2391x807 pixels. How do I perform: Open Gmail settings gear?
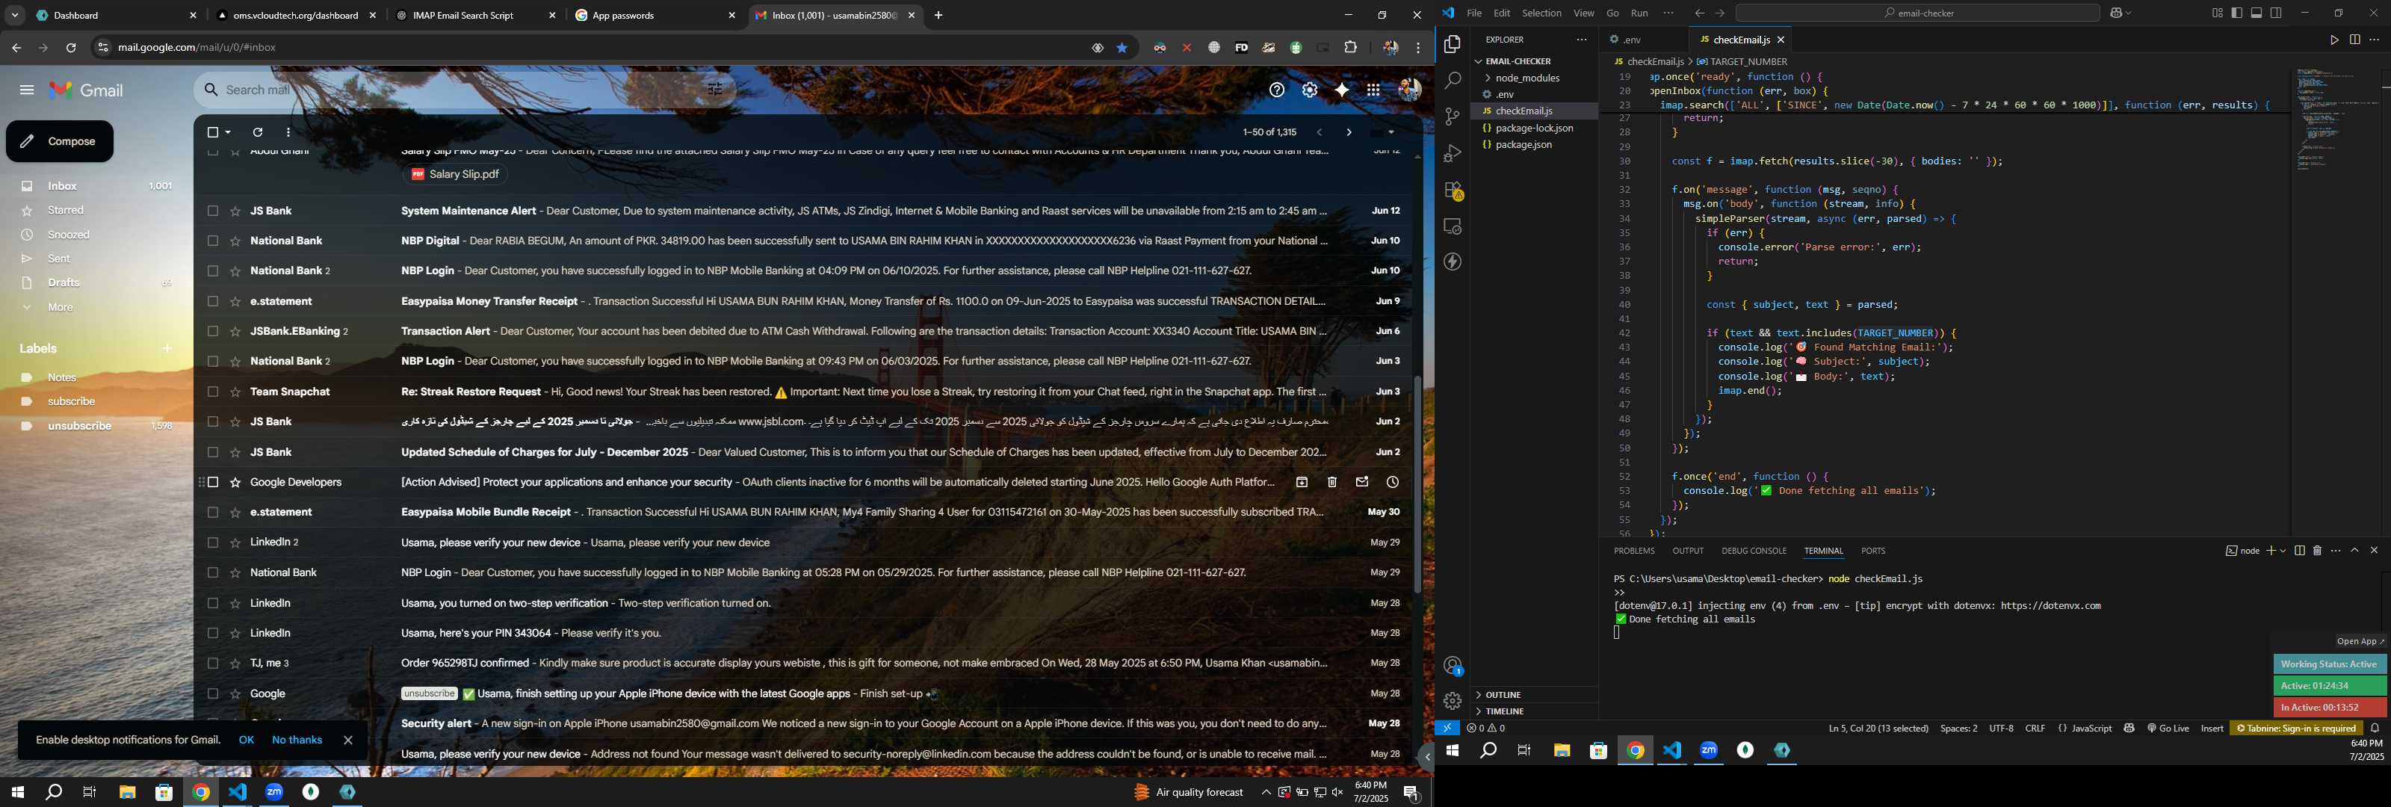pos(1310,90)
